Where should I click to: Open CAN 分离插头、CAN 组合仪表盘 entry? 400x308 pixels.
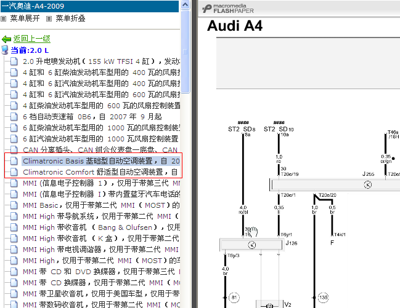100,150
